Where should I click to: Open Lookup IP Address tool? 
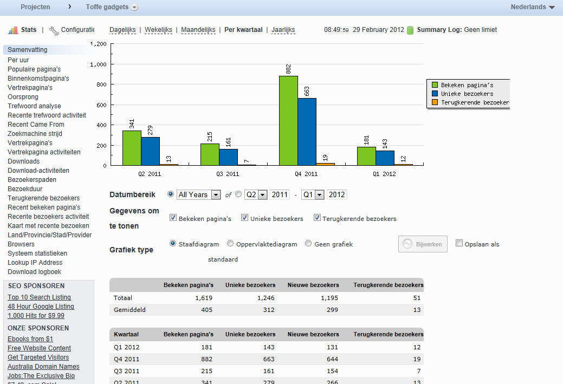(x=35, y=263)
